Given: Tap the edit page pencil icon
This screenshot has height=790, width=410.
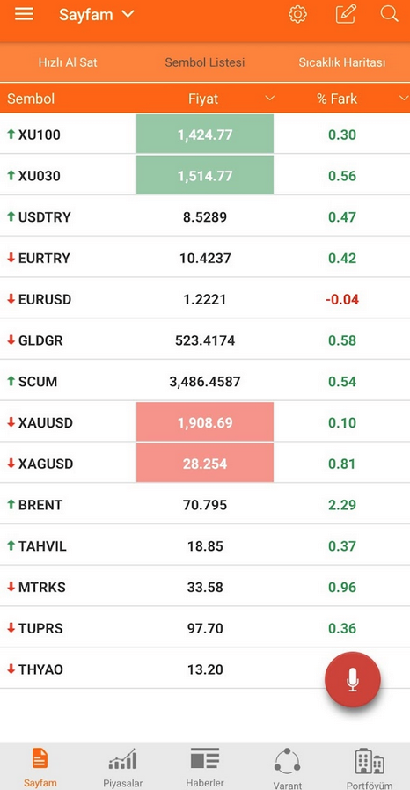Looking at the screenshot, I should [x=346, y=14].
